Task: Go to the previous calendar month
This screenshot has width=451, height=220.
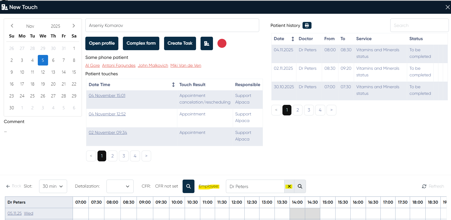Action: (x=12, y=26)
